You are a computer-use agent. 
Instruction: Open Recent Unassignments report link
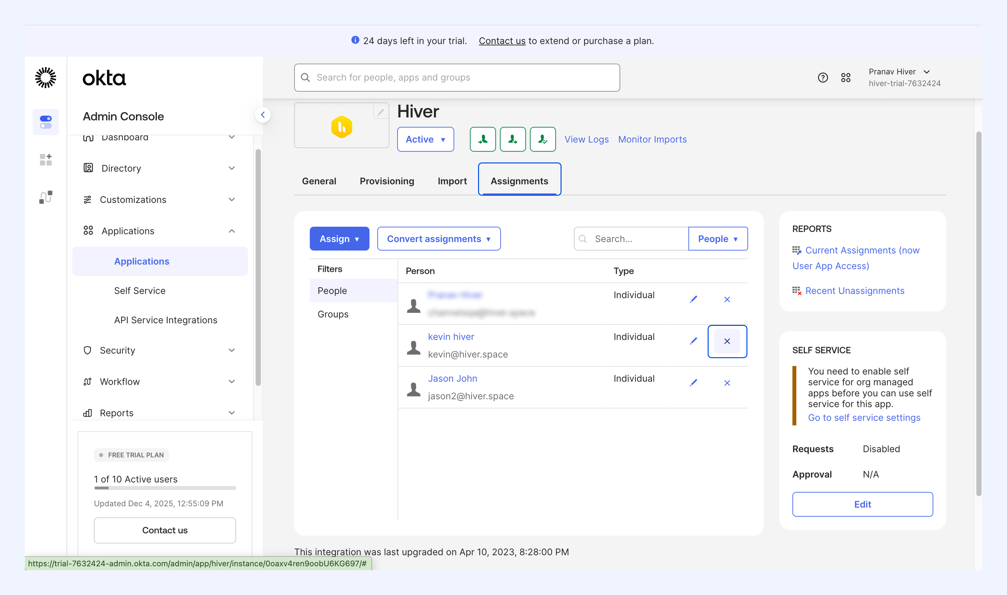[x=855, y=291]
